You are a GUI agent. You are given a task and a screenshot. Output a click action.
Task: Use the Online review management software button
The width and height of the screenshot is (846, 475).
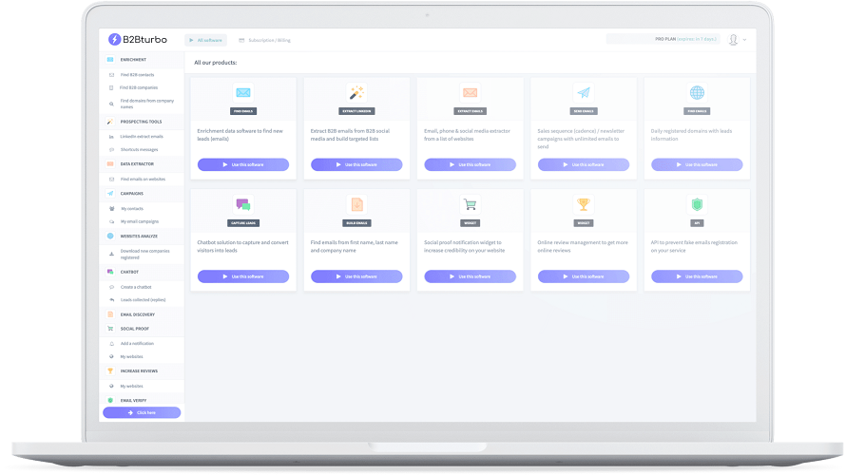pyautogui.click(x=584, y=276)
